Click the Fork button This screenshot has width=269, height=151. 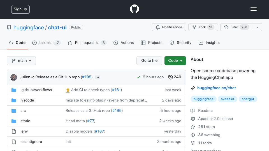203,27
